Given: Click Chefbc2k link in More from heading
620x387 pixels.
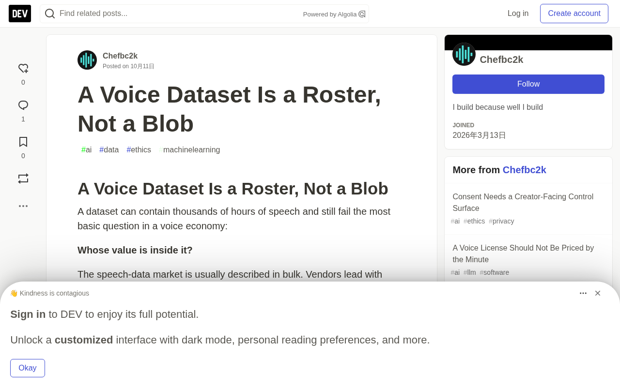Looking at the screenshot, I should coord(524,170).
